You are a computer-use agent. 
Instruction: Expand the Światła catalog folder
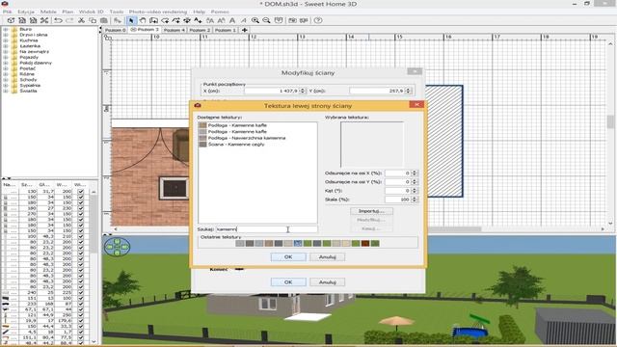tap(6, 91)
